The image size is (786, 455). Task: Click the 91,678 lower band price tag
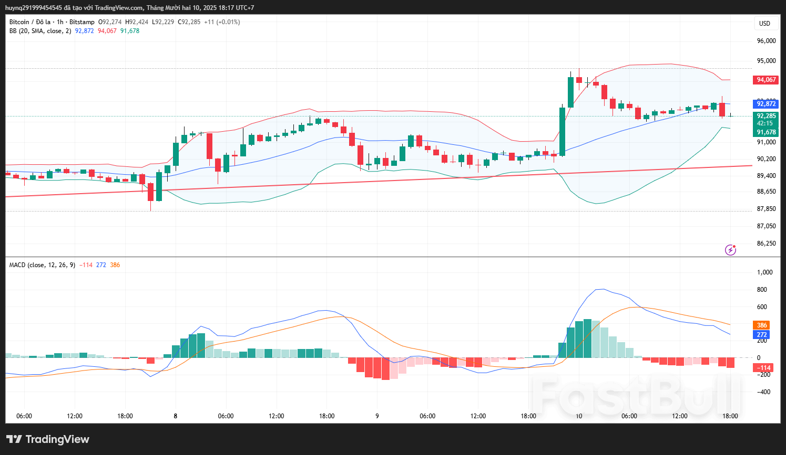click(x=766, y=132)
